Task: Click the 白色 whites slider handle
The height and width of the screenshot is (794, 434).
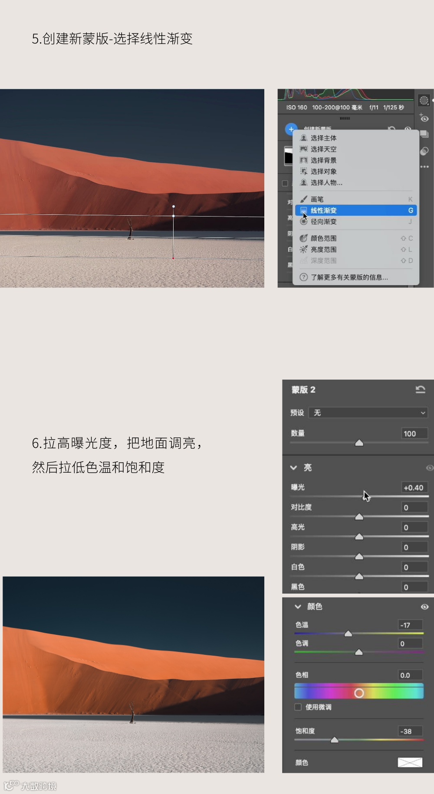Action: (359, 577)
